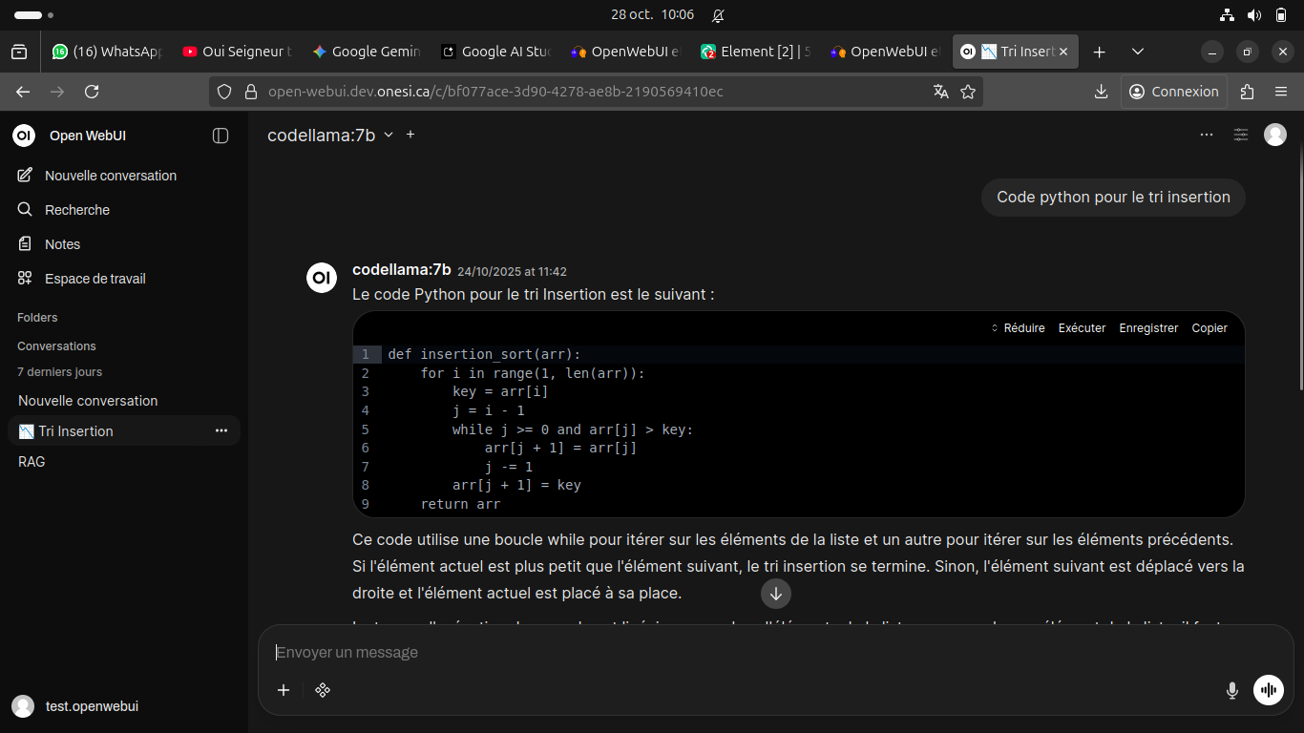Screen dimensions: 1304x733
Task: Open the browser tab list chevron
Action: pyautogui.click(x=1137, y=52)
